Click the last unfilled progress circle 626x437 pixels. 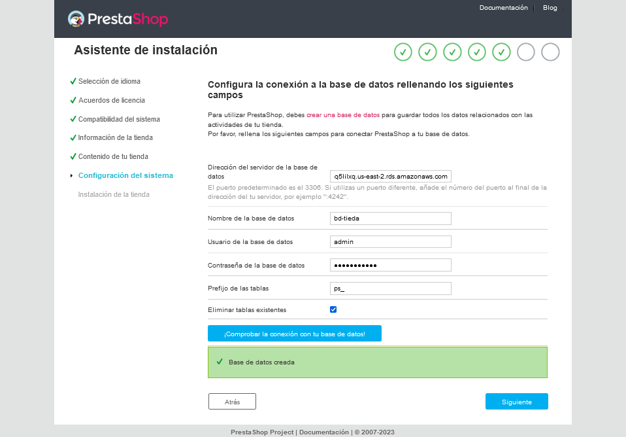coord(550,52)
